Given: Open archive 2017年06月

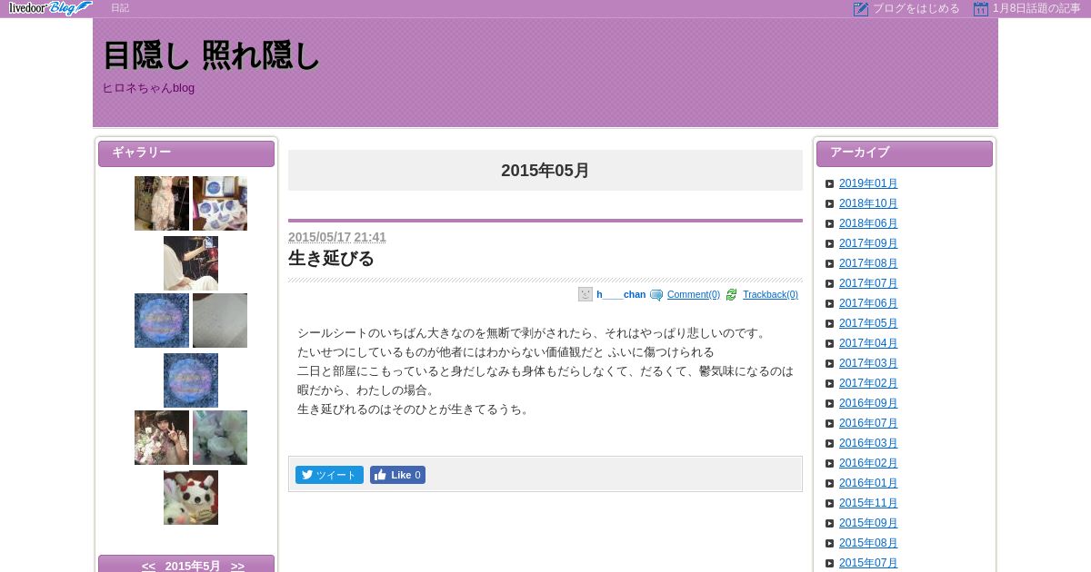Looking at the screenshot, I should tap(868, 303).
